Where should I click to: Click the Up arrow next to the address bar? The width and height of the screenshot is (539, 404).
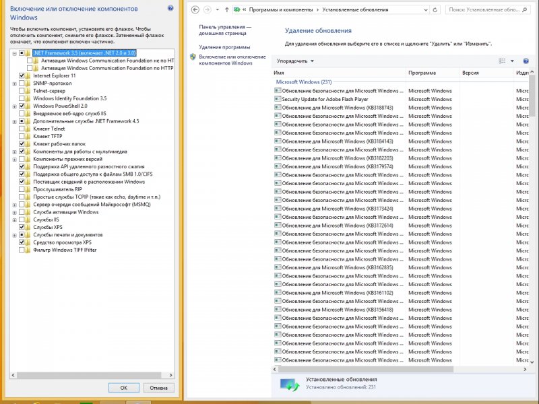pos(227,10)
